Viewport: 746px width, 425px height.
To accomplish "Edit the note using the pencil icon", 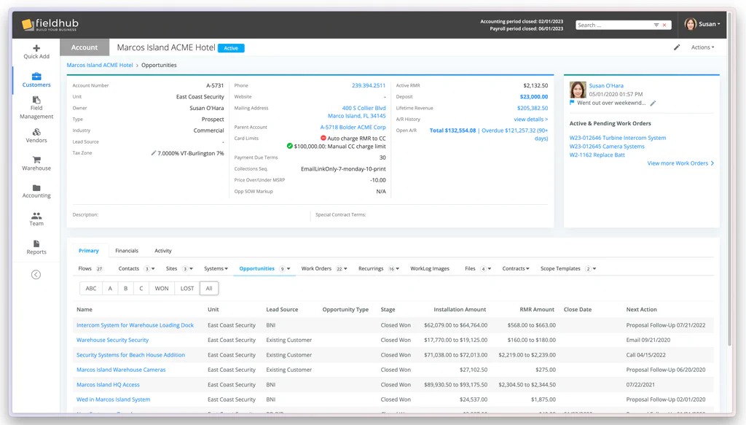I will [x=653, y=102].
